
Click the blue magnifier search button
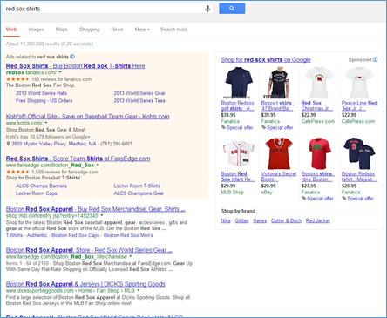click(232, 9)
